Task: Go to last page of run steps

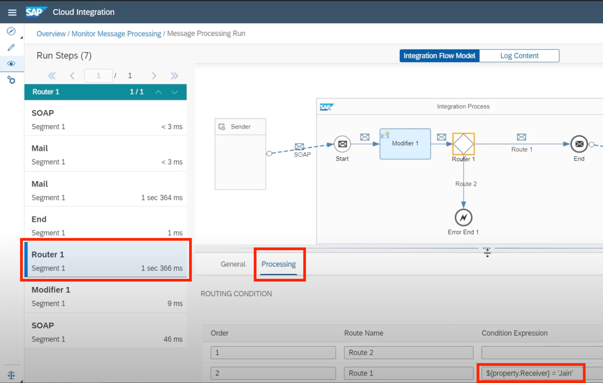Action: tap(174, 76)
